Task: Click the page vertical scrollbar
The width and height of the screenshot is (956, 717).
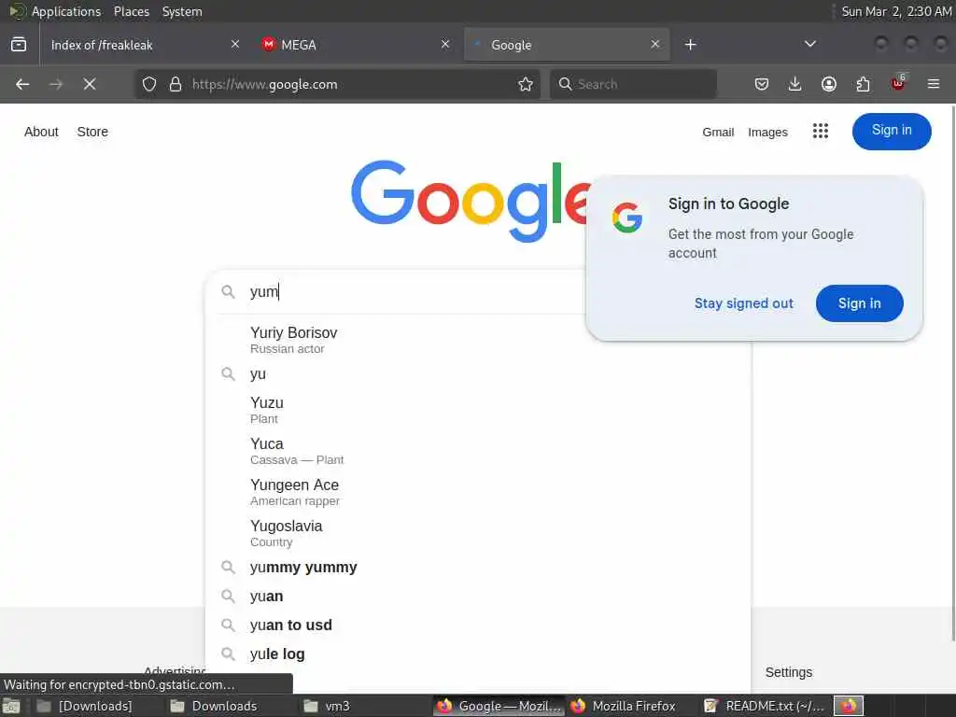Action: [953, 372]
